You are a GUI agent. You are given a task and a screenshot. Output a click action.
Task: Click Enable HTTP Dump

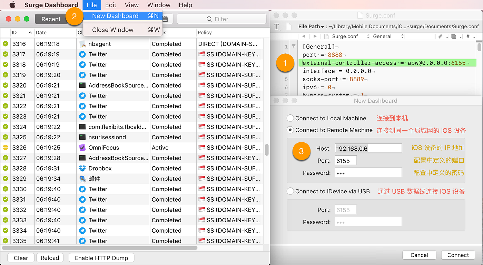[101, 258]
